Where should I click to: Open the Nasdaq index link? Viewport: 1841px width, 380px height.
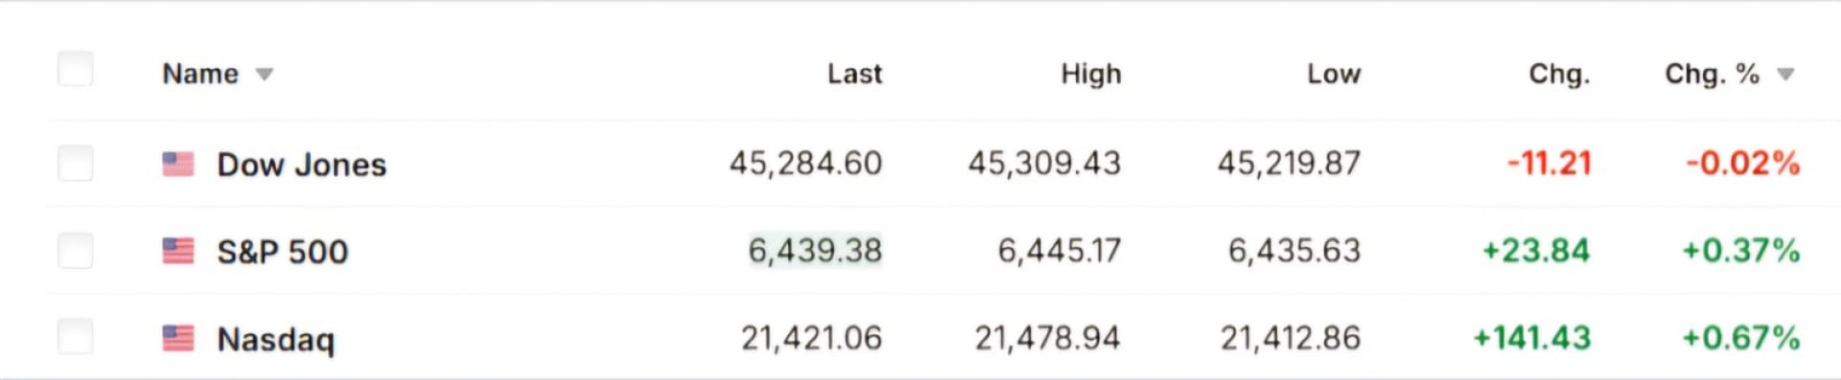(x=276, y=340)
